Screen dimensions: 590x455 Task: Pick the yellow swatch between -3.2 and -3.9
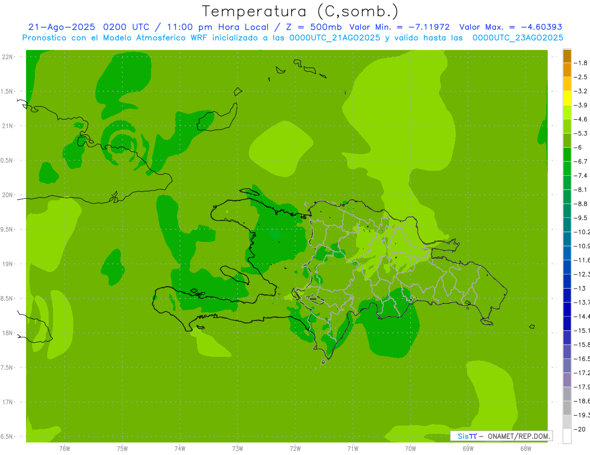pos(567,98)
